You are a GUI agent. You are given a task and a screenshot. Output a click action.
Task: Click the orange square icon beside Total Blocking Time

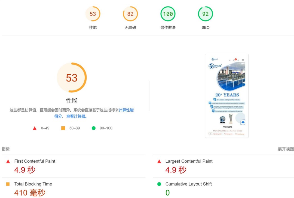point(8,184)
